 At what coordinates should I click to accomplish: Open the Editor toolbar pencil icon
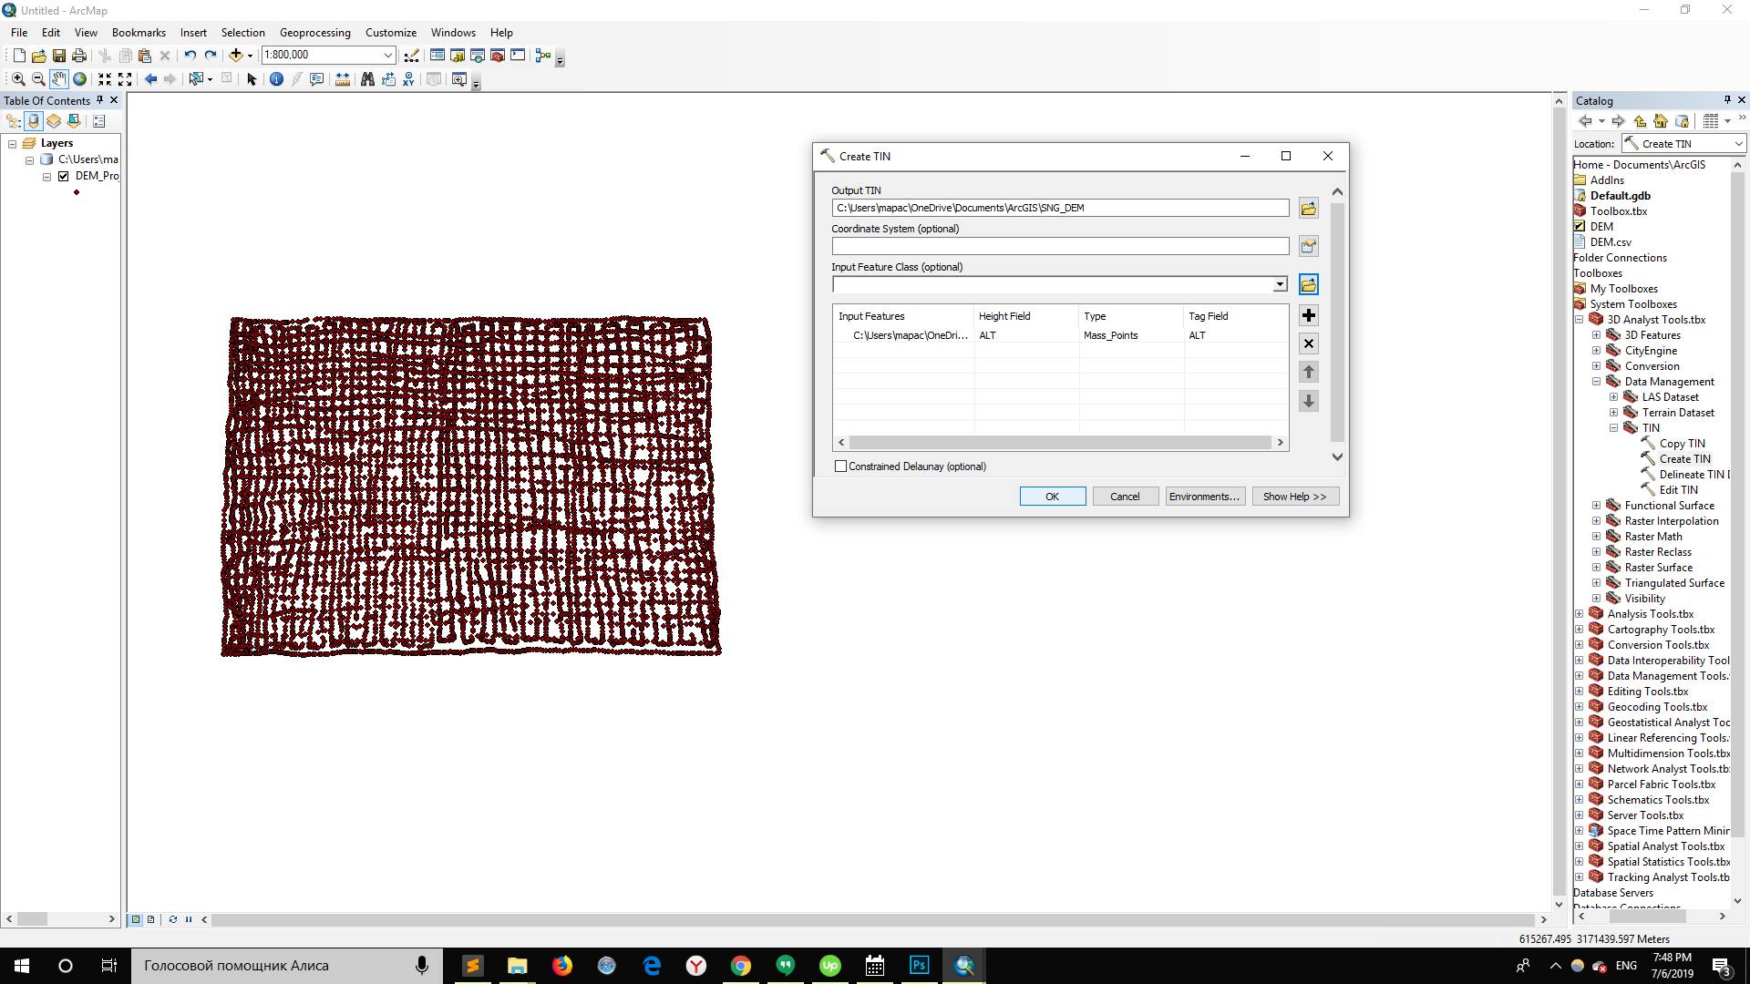point(412,56)
